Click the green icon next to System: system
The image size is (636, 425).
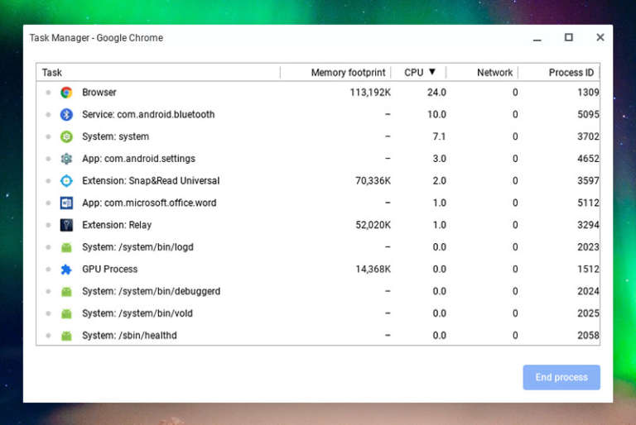pyautogui.click(x=66, y=136)
